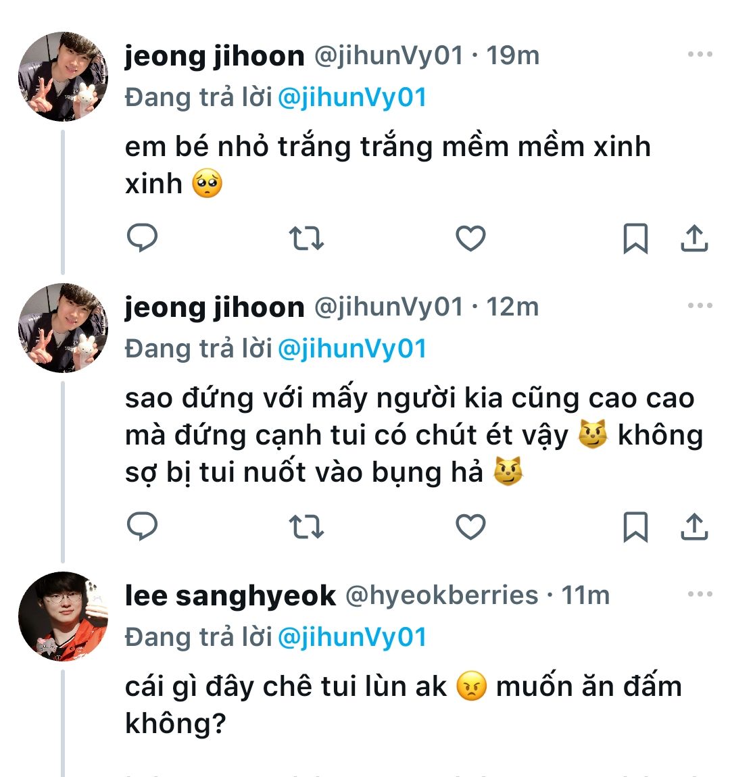This screenshot has height=777, width=730.
Task: Like the 'em bé nhỏ' tweet
Action: point(470,239)
